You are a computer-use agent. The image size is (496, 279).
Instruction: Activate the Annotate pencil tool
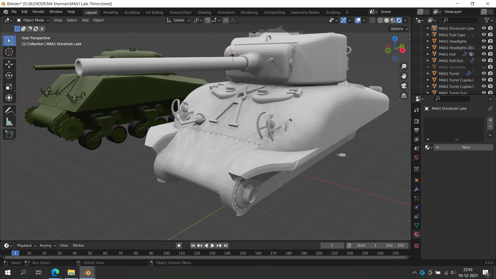(x=9, y=111)
